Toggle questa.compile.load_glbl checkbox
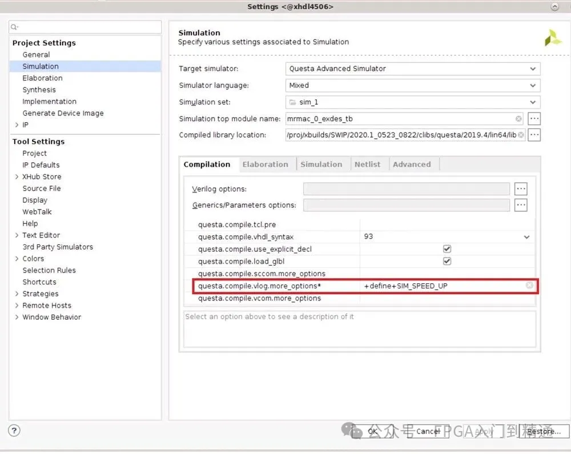571x454 pixels. 447,261
